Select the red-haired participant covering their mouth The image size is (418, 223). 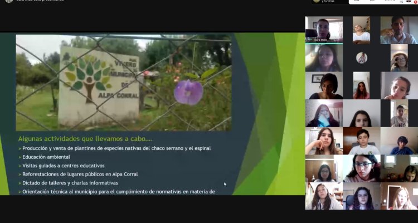point(324,113)
